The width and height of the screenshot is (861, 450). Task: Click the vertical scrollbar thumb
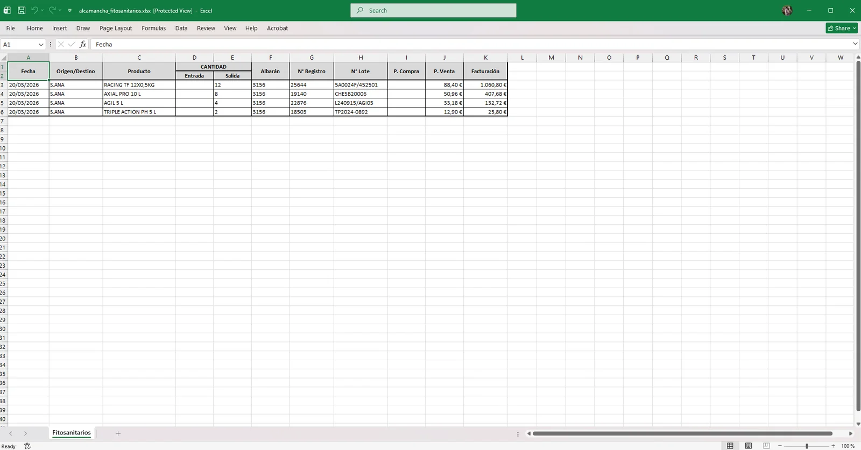tap(858, 235)
